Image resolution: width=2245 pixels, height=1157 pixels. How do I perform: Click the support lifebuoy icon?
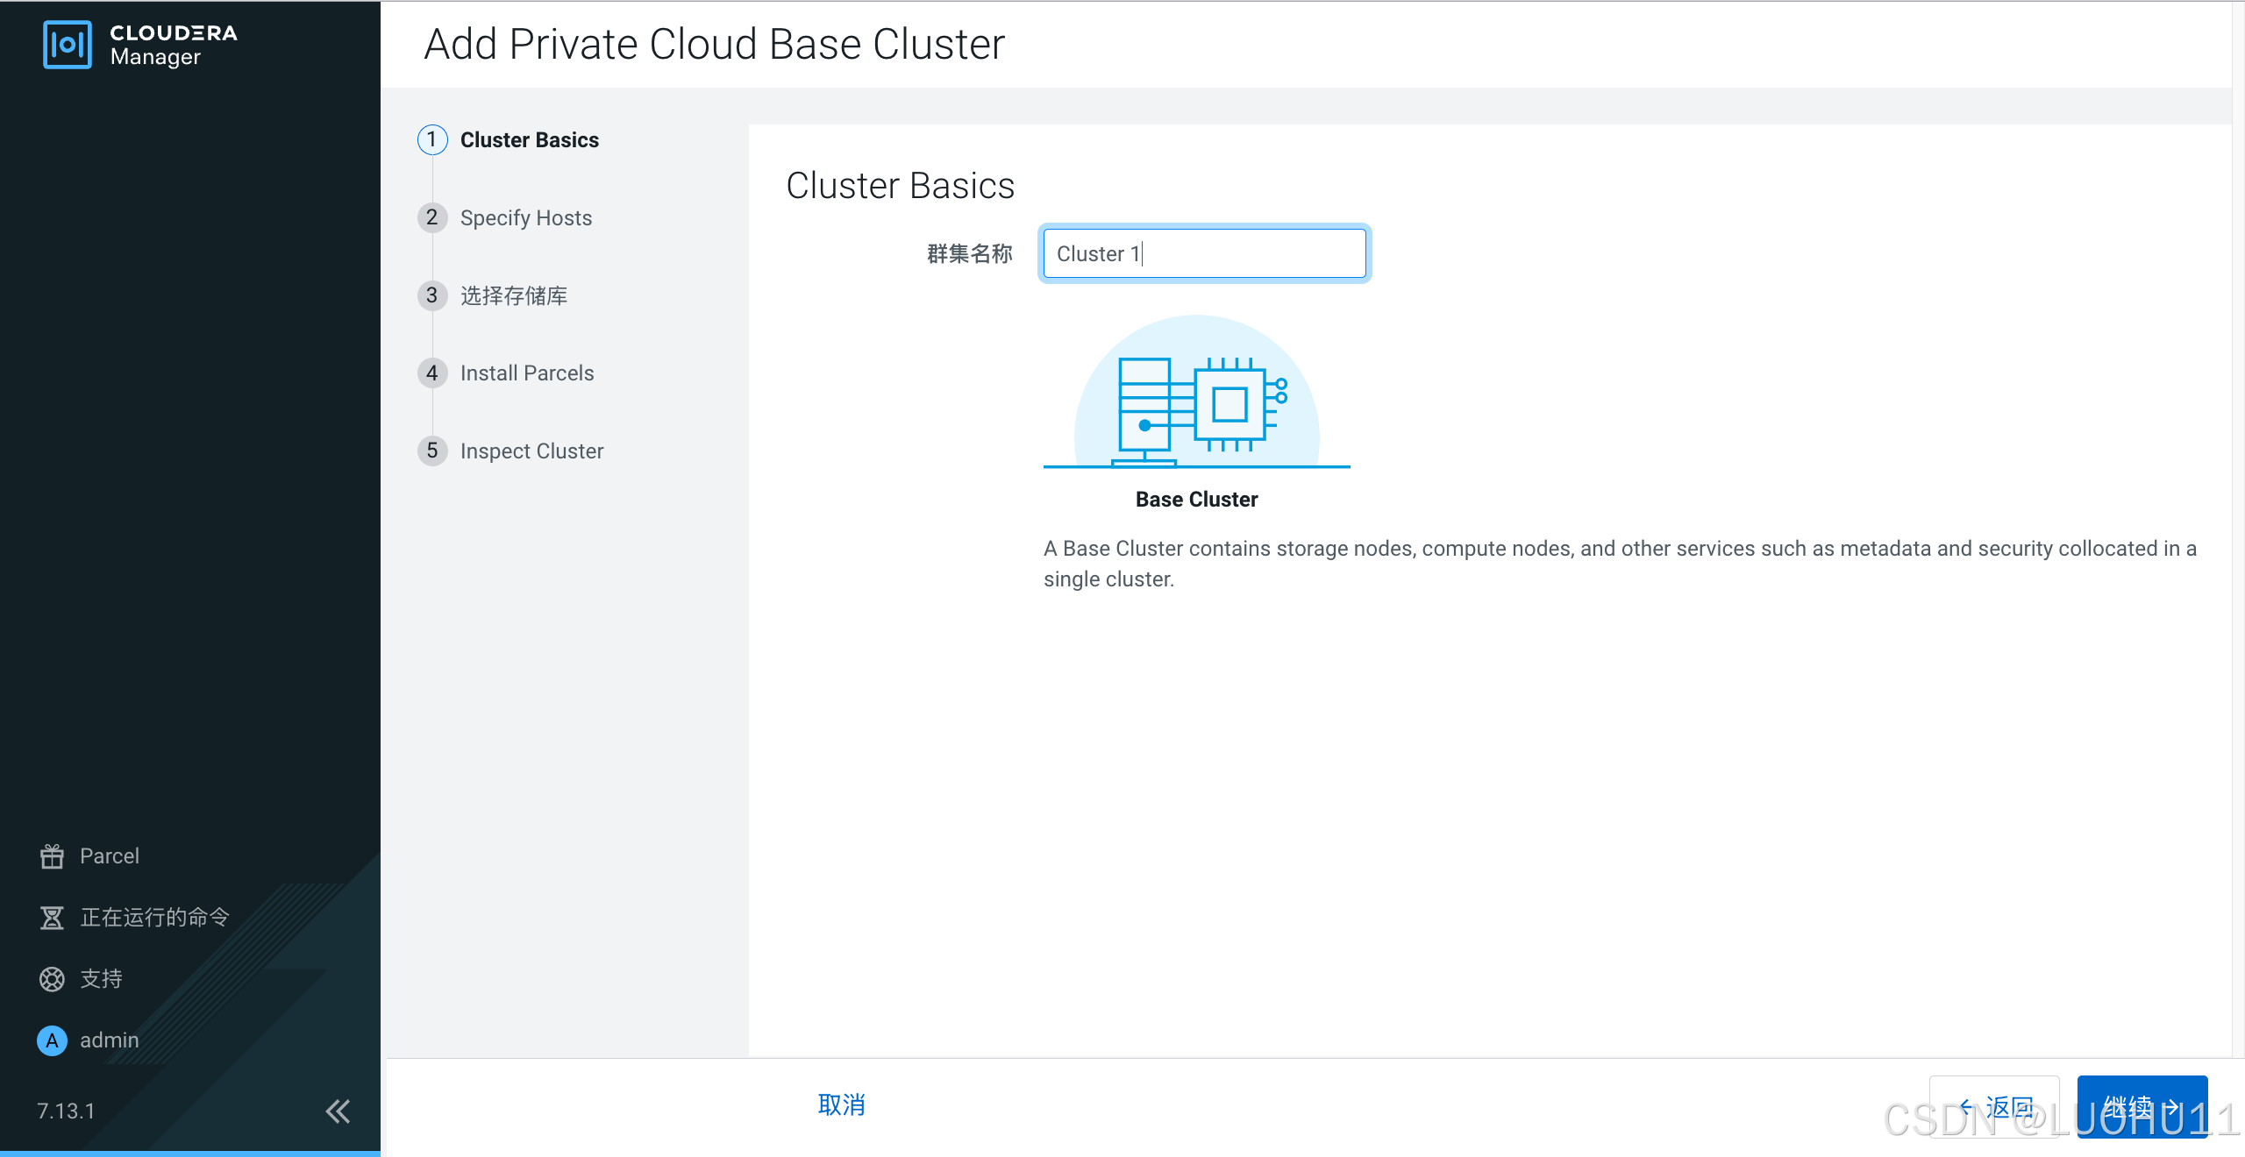(52, 979)
